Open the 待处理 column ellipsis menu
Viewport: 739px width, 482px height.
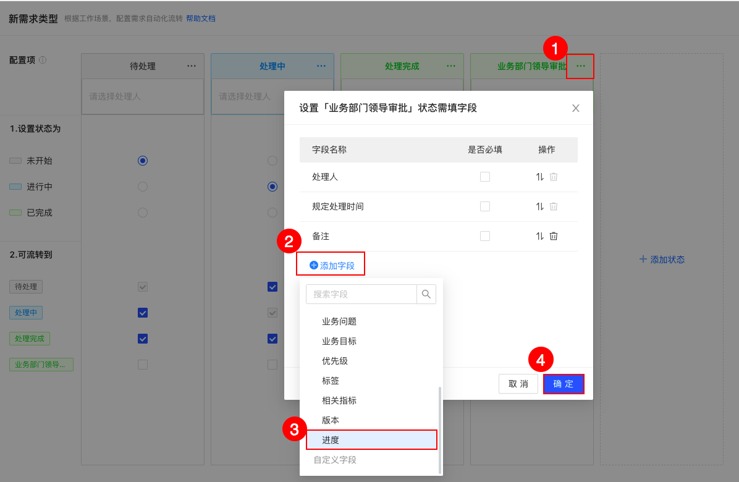[x=192, y=66]
